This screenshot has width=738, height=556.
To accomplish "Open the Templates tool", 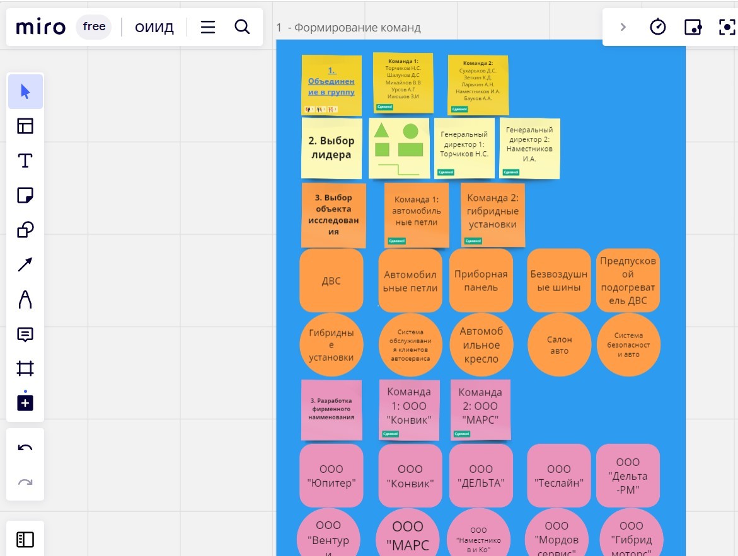I will click(x=25, y=127).
